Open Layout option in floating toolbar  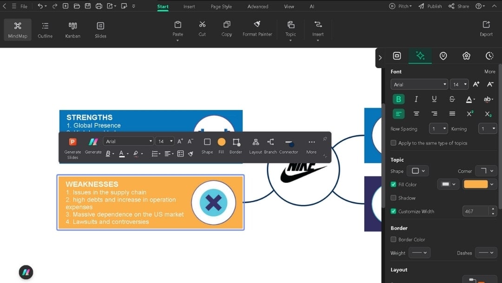[256, 146]
